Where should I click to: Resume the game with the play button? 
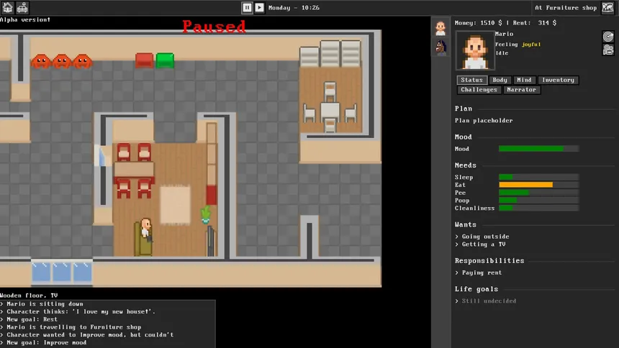(x=259, y=7)
